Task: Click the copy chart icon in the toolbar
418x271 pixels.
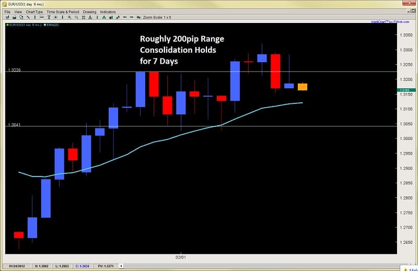Action: pos(21,17)
